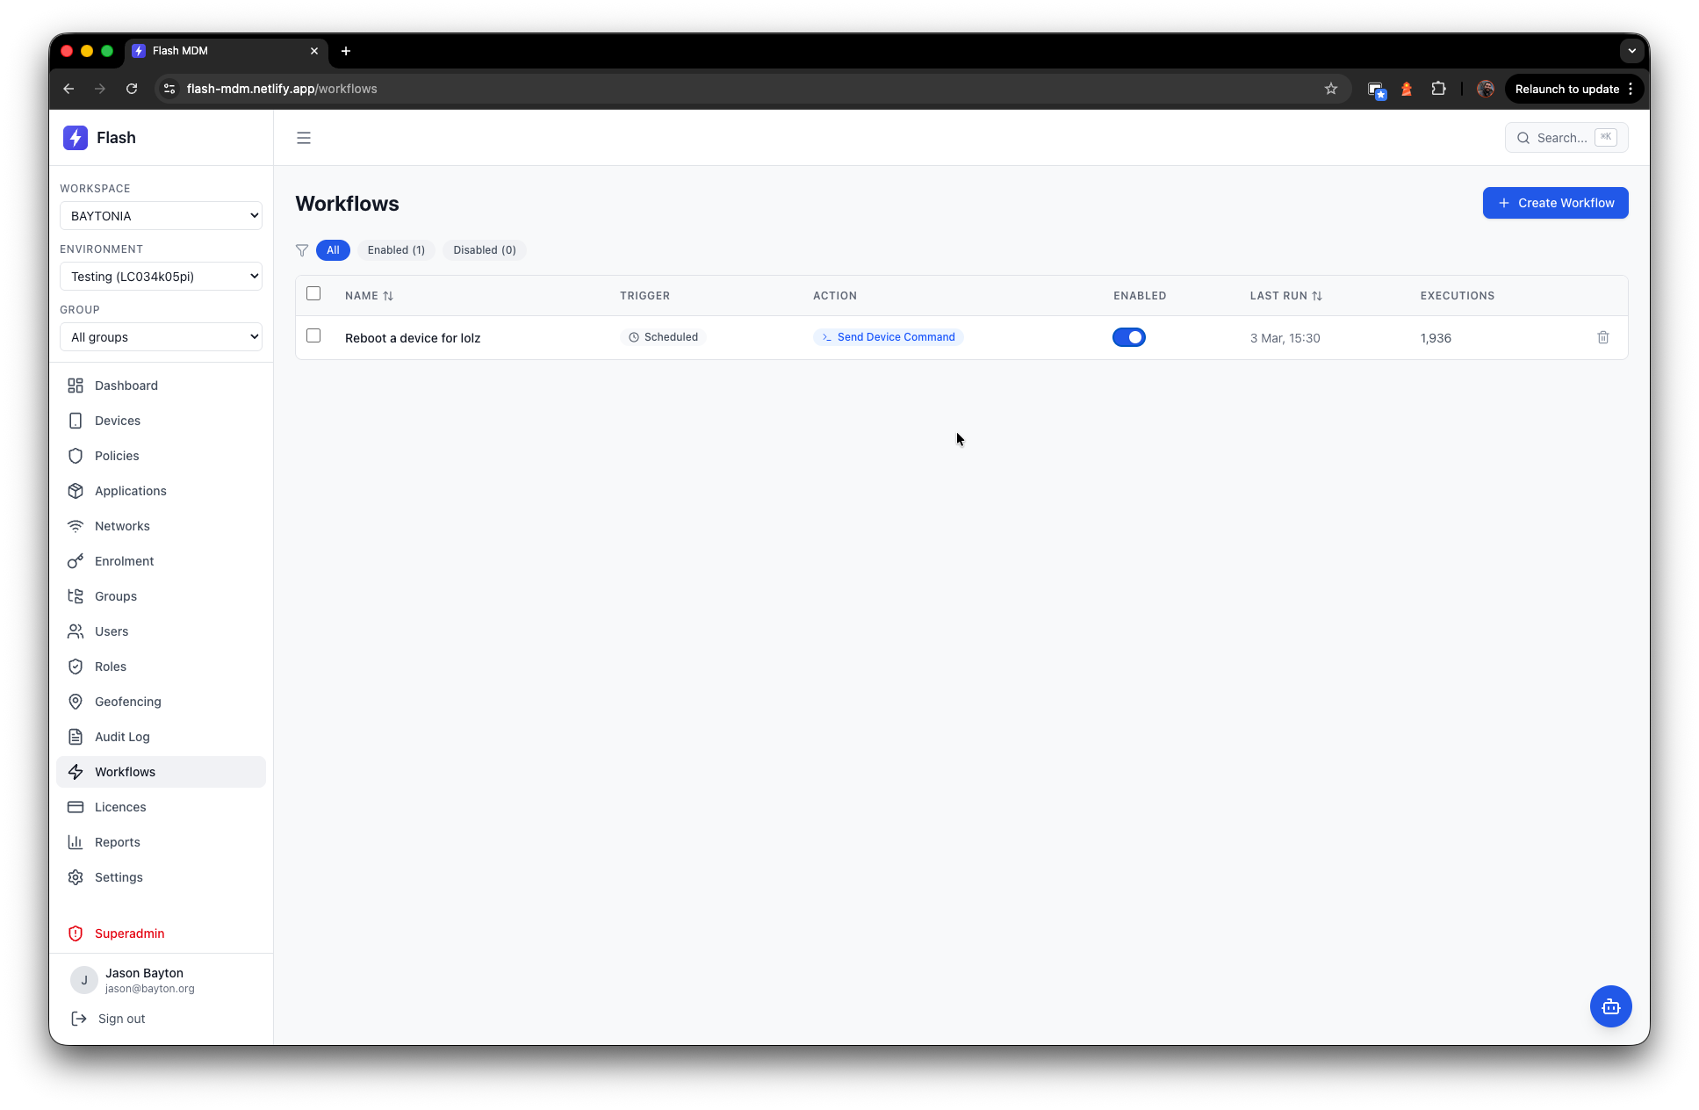This screenshot has width=1699, height=1110.
Task: Expand the BAYTONIA workspace dropdown
Action: 161,216
